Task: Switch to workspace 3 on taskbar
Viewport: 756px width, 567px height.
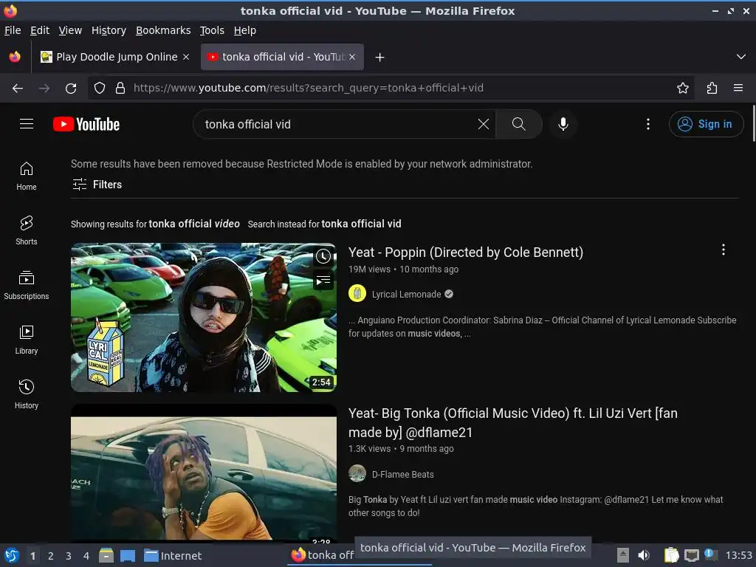Action: click(69, 556)
